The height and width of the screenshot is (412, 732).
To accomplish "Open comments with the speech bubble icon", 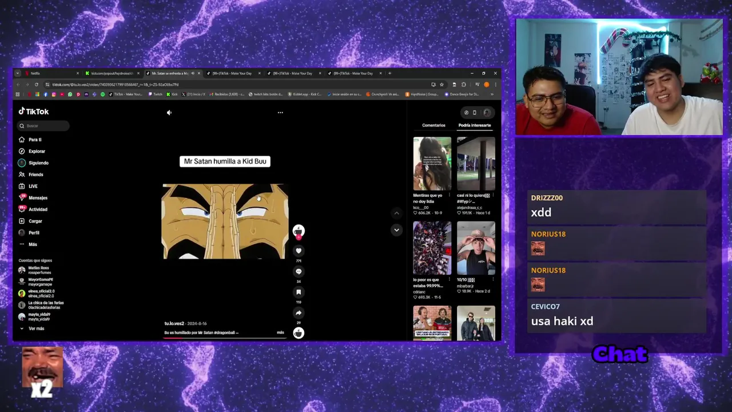I will 299,271.
